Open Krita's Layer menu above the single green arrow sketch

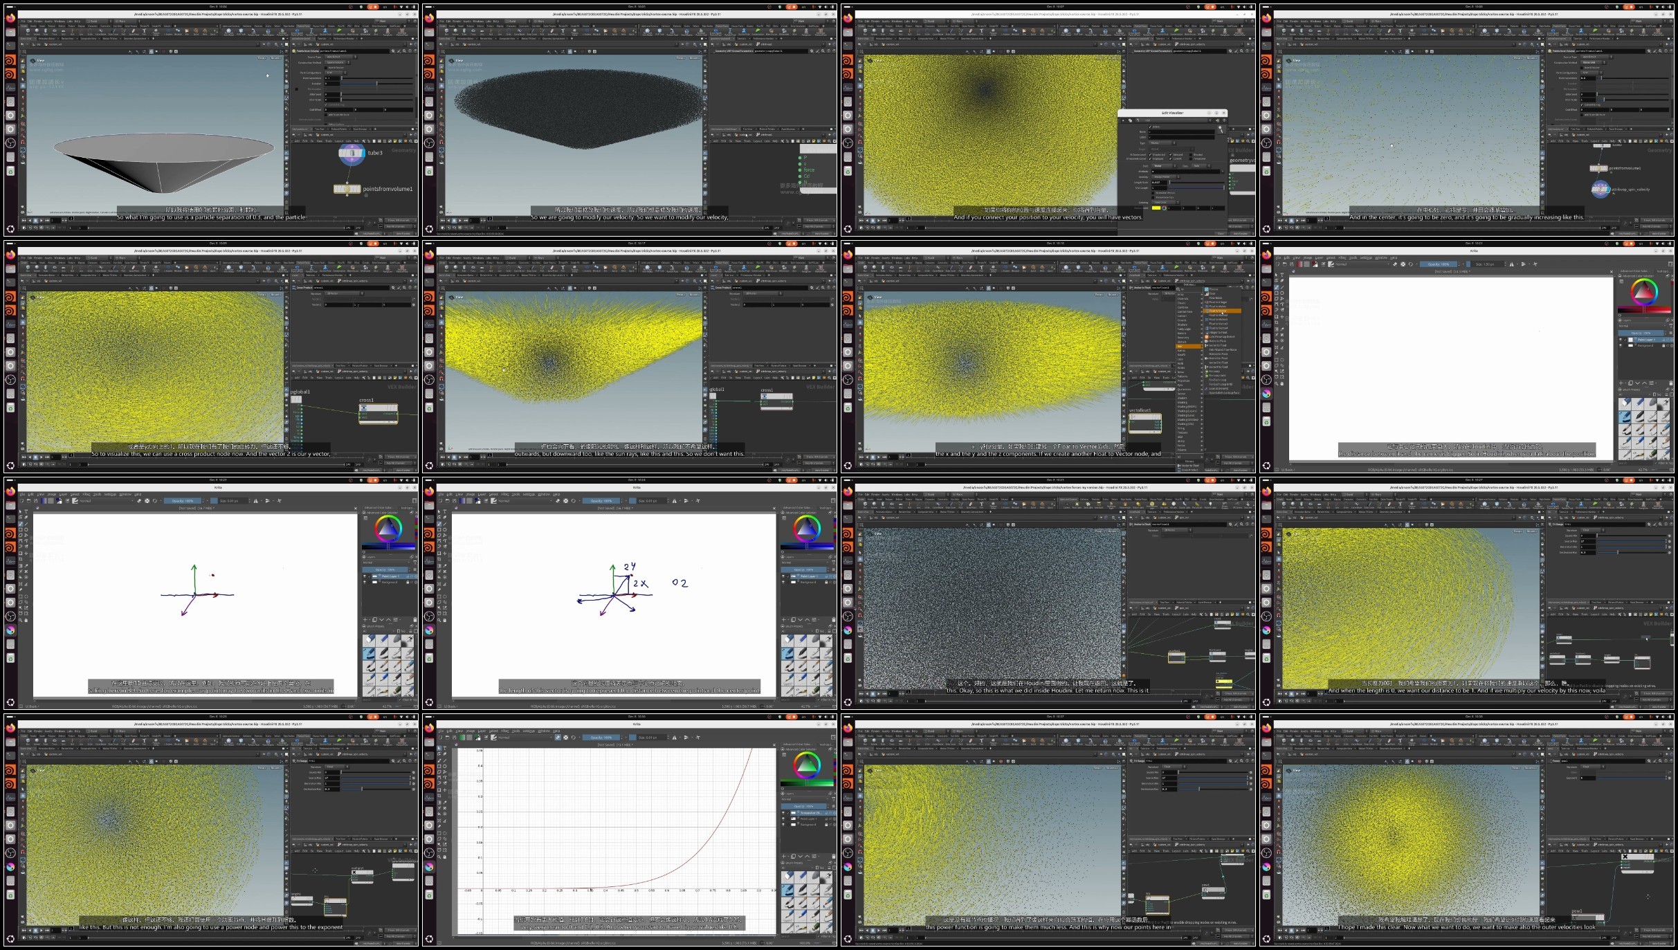[63, 494]
